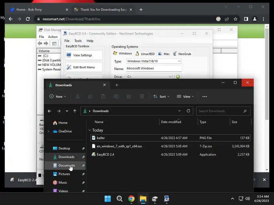Add a new File Explorer tab
The height and width of the screenshot is (205, 274).
pos(117,85)
